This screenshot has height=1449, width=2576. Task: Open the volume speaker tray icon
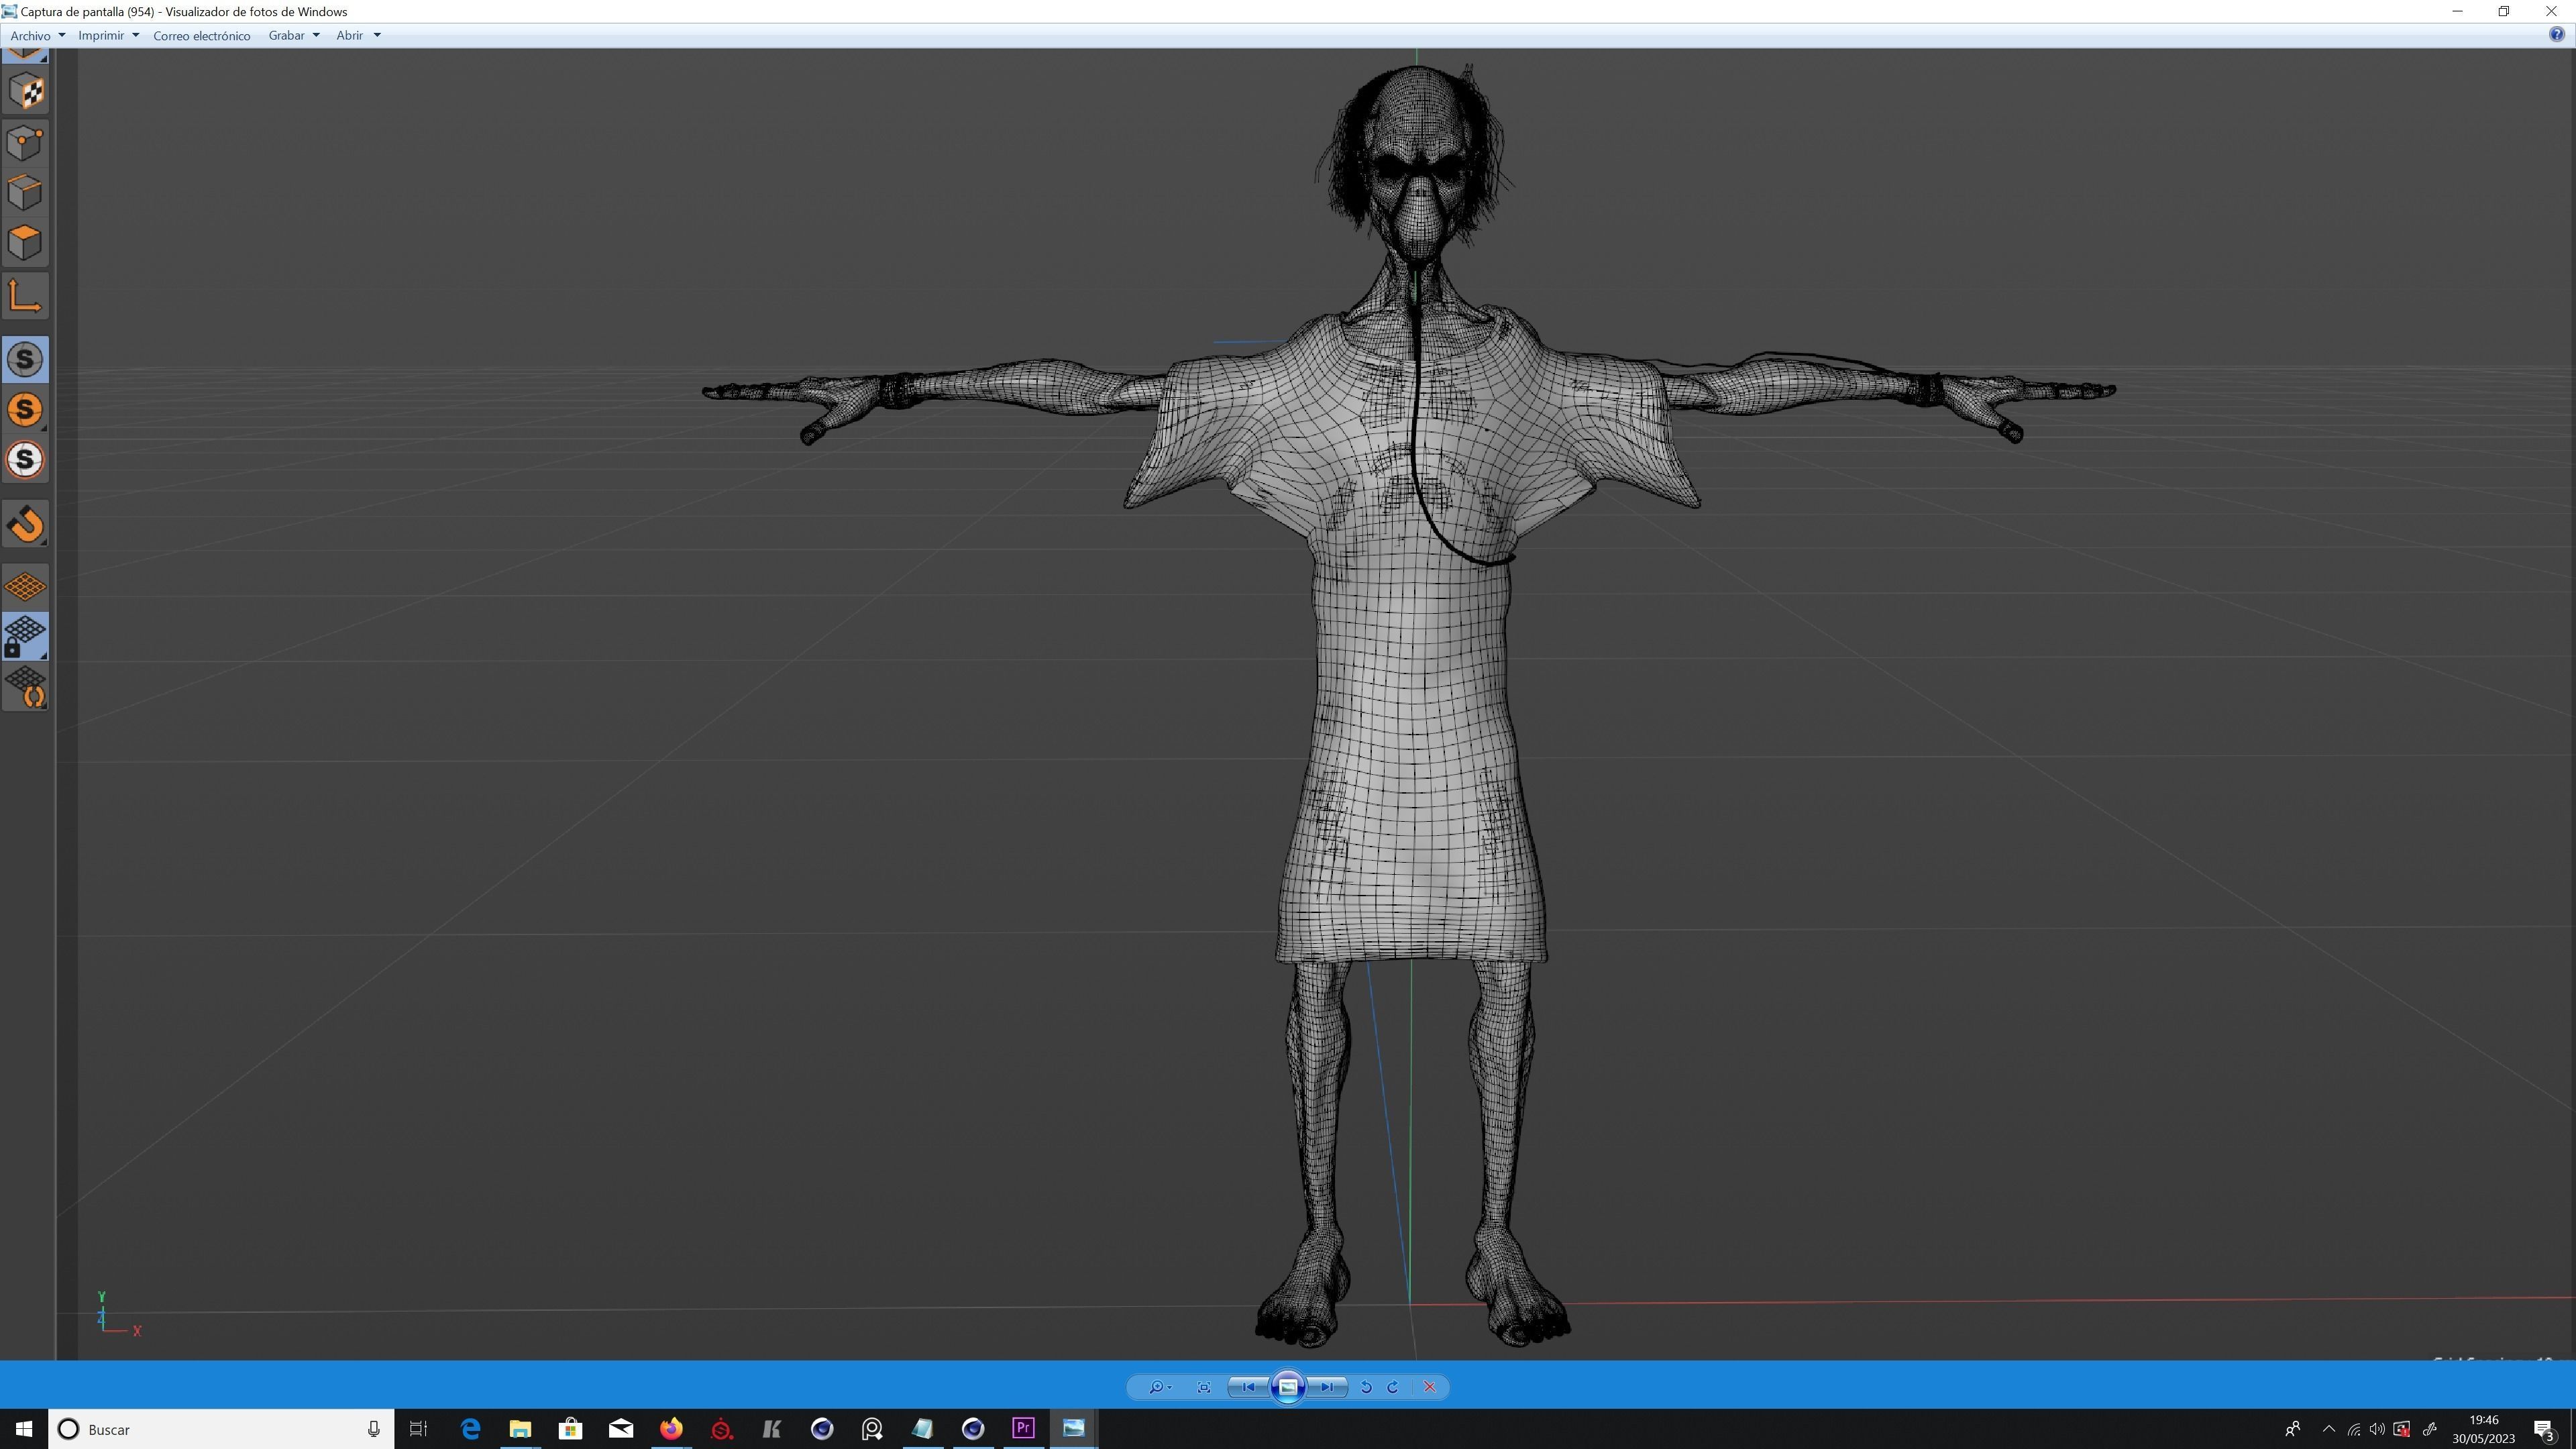coord(2377,1429)
